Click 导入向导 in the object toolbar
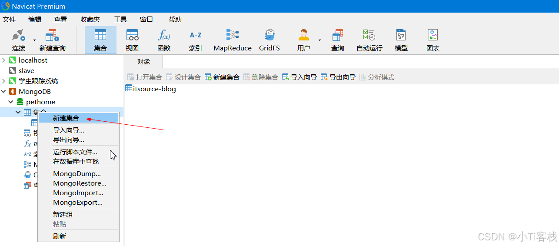The width and height of the screenshot is (559, 246). (299, 77)
